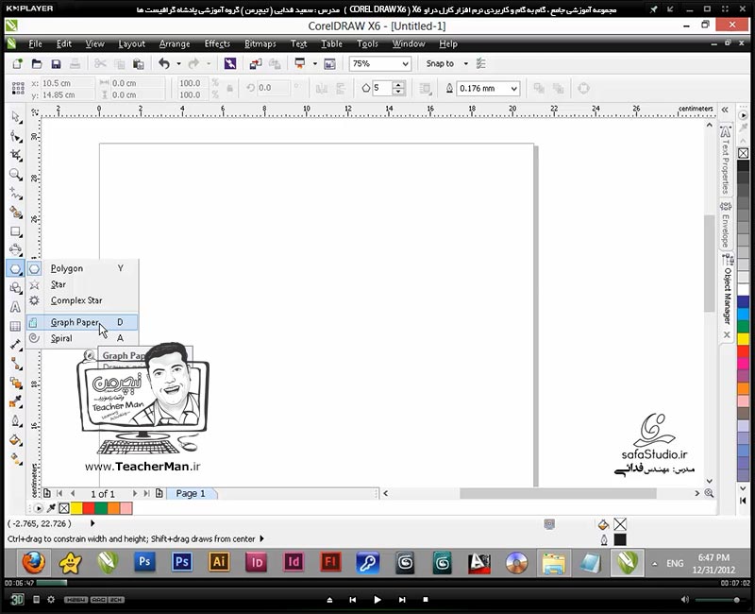
Task: Select the Rectangle tool
Action: pyautogui.click(x=16, y=231)
